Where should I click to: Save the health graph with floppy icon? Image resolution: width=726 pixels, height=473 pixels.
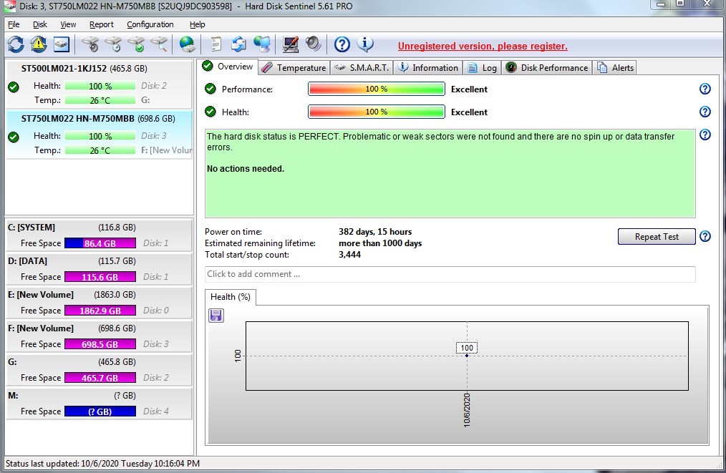(x=216, y=316)
